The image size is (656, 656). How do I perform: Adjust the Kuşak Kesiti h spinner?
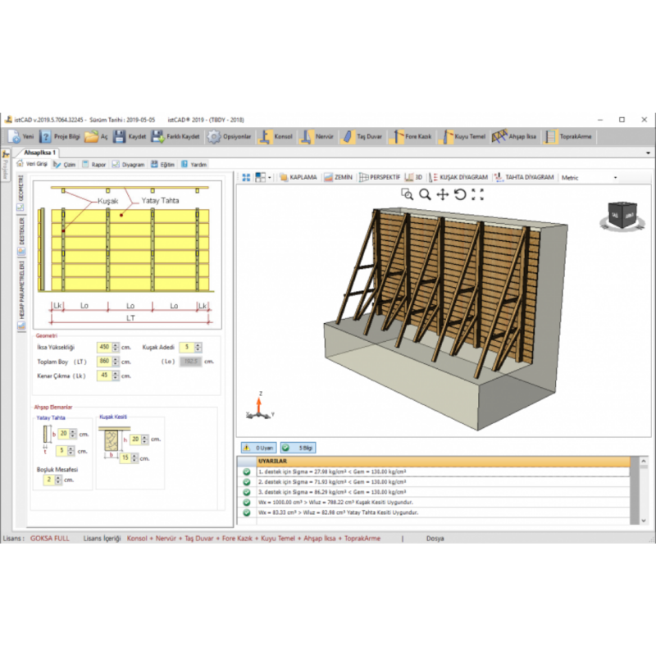tap(145, 440)
